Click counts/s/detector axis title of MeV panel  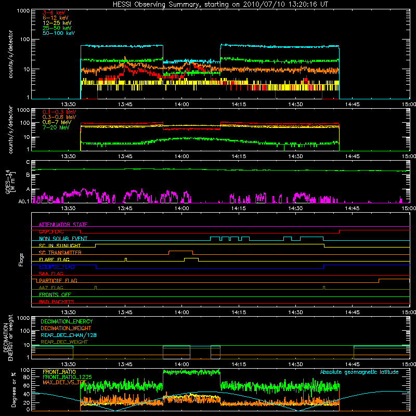tap(10, 129)
